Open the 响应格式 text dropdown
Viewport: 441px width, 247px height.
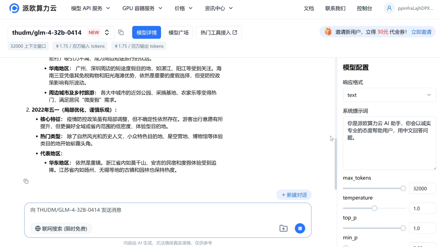point(389,95)
